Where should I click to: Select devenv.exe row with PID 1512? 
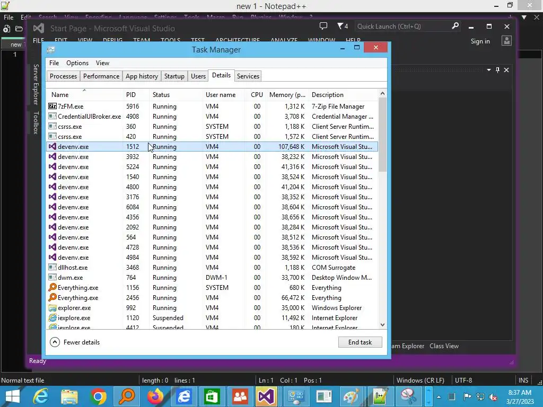(x=212, y=147)
